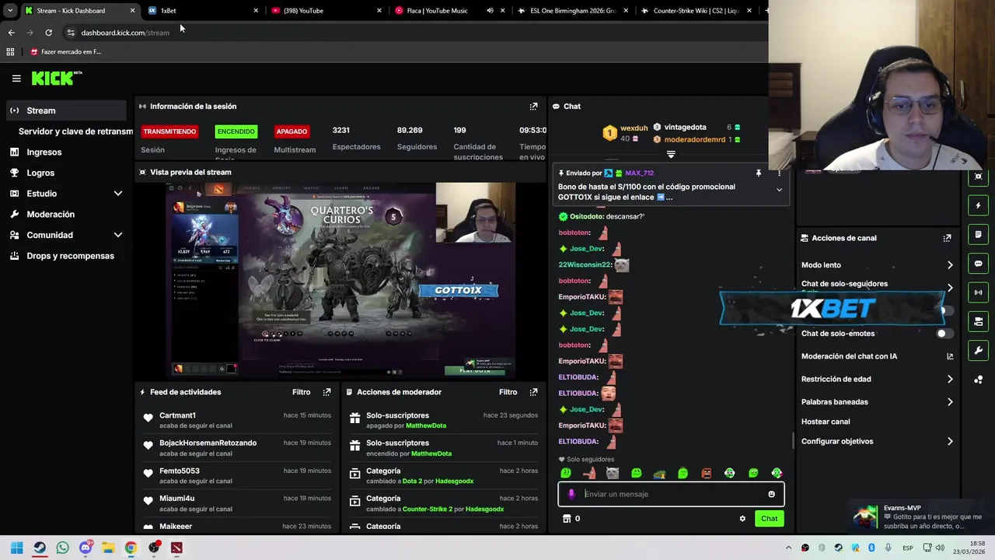Click the shop icon below chat input
Screen dimensions: 995x560
coord(567,519)
